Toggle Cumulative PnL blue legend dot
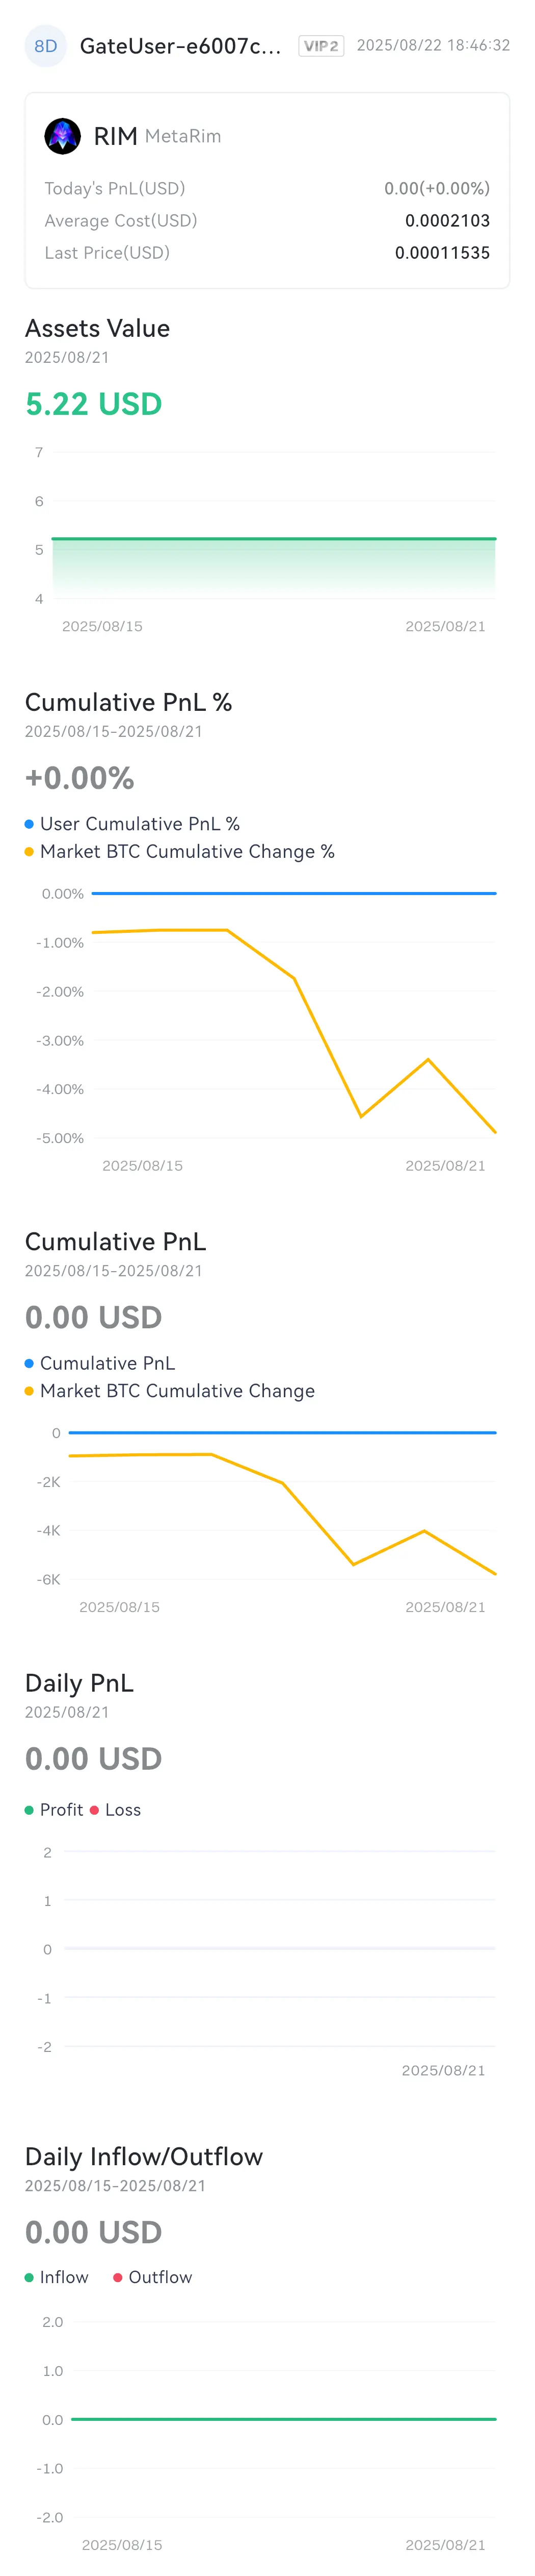This screenshot has width=535, height=2576. 29,1363
